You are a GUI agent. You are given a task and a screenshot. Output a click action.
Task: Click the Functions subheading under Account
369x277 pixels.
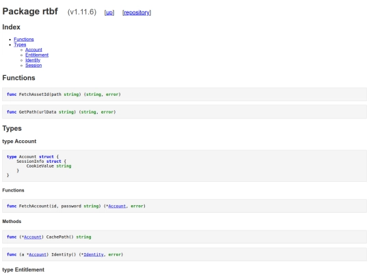(13, 190)
